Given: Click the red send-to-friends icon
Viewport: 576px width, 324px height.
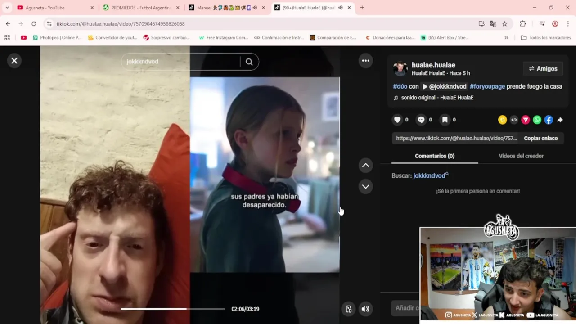Looking at the screenshot, I should pyautogui.click(x=526, y=120).
